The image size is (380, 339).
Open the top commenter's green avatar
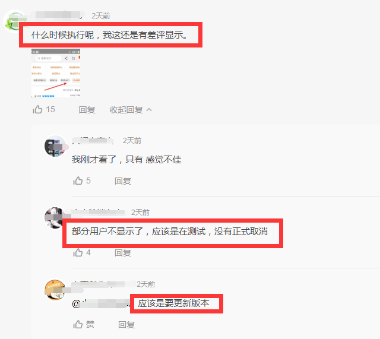click(14, 21)
